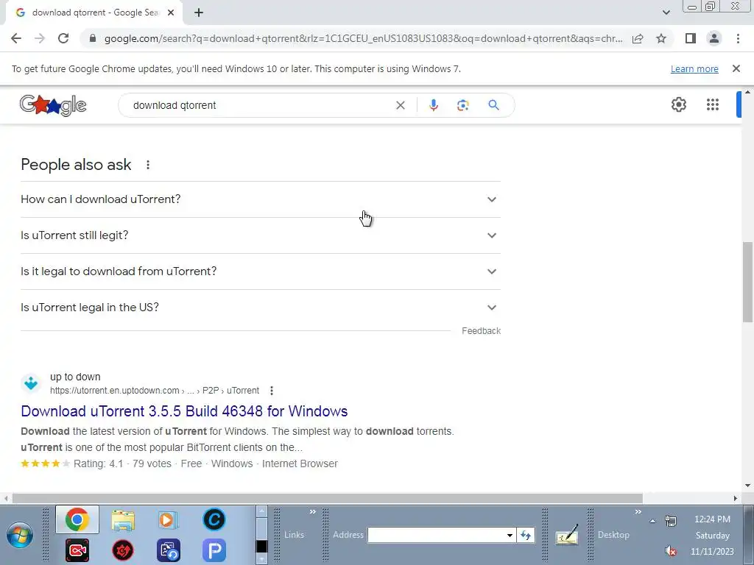Image resolution: width=754 pixels, height=565 pixels.
Task: Launch media player taskbar icon
Action: coord(168,520)
